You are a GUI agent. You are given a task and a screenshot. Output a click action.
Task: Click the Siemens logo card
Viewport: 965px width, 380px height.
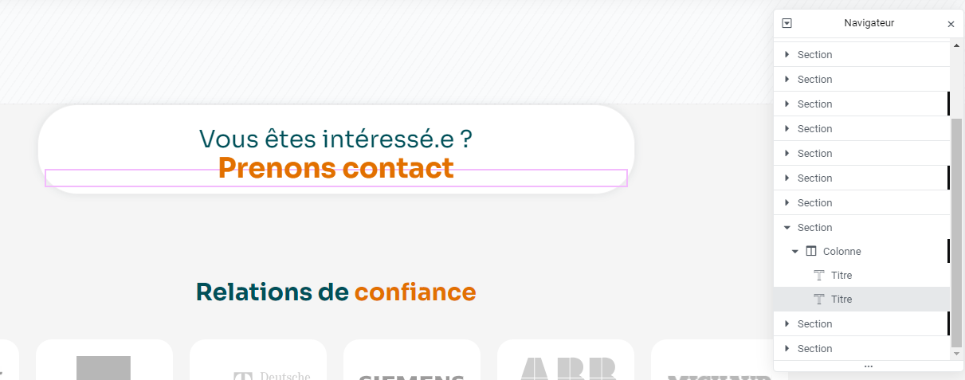coord(411,362)
